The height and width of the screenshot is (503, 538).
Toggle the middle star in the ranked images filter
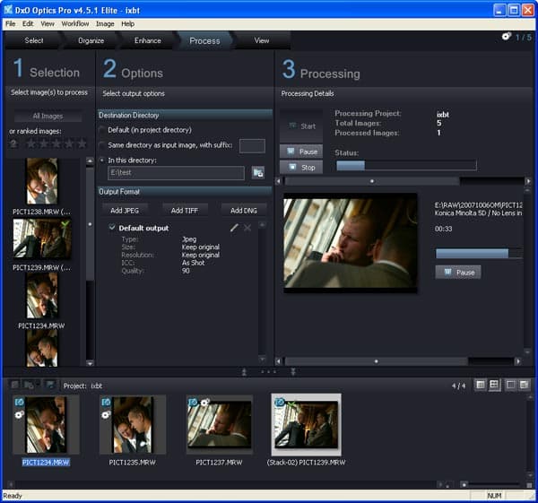click(x=56, y=143)
